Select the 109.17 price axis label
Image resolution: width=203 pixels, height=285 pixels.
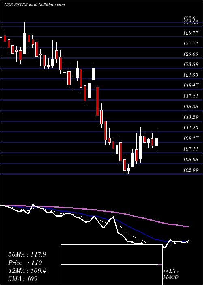tap(191, 138)
